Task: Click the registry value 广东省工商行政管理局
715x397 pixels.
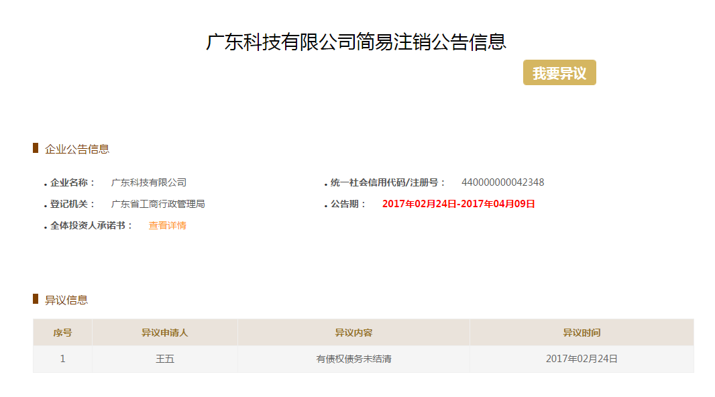Action: click(x=158, y=204)
